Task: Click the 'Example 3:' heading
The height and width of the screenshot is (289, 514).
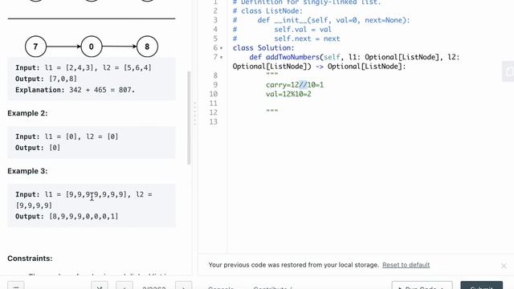Action: pos(27,171)
